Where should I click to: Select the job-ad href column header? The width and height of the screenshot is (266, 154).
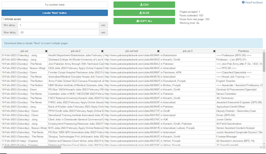pyautogui.click(x=132, y=51)
